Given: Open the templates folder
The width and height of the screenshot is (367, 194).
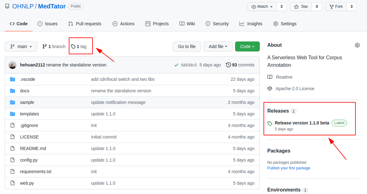Looking at the screenshot, I should pos(29,114).
